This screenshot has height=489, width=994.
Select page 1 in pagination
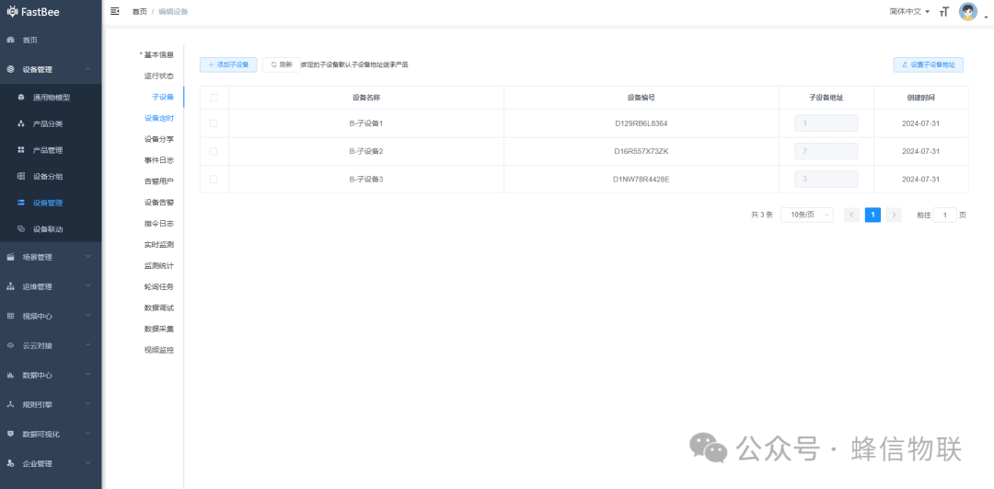pos(873,215)
